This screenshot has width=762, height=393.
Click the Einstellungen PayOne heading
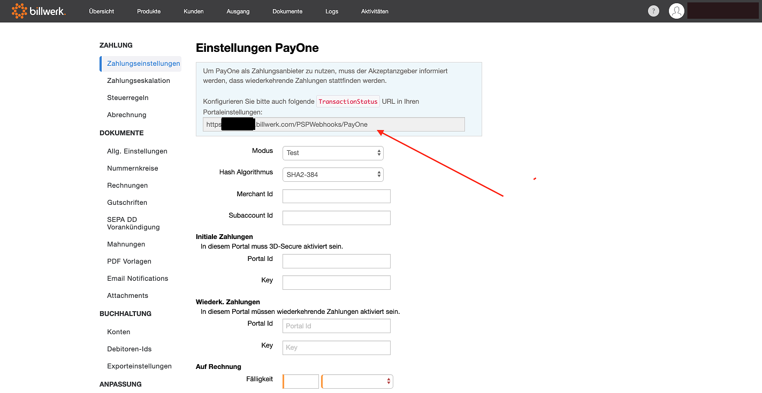[x=257, y=48]
